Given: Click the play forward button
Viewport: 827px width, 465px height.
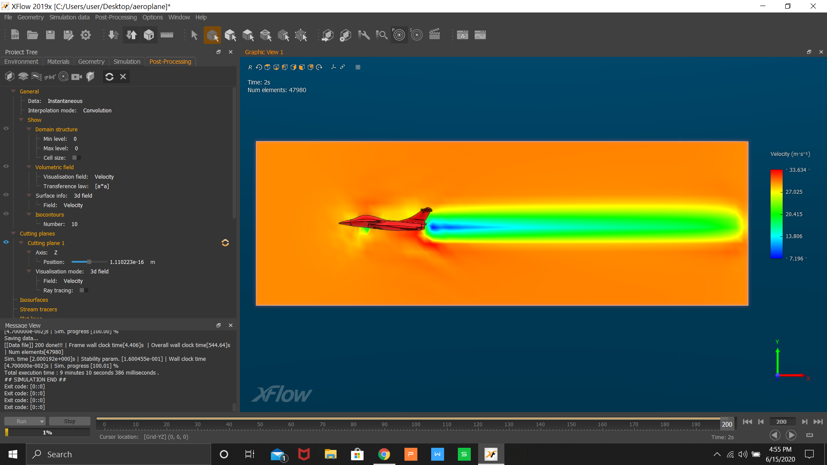Looking at the screenshot, I should click(791, 435).
